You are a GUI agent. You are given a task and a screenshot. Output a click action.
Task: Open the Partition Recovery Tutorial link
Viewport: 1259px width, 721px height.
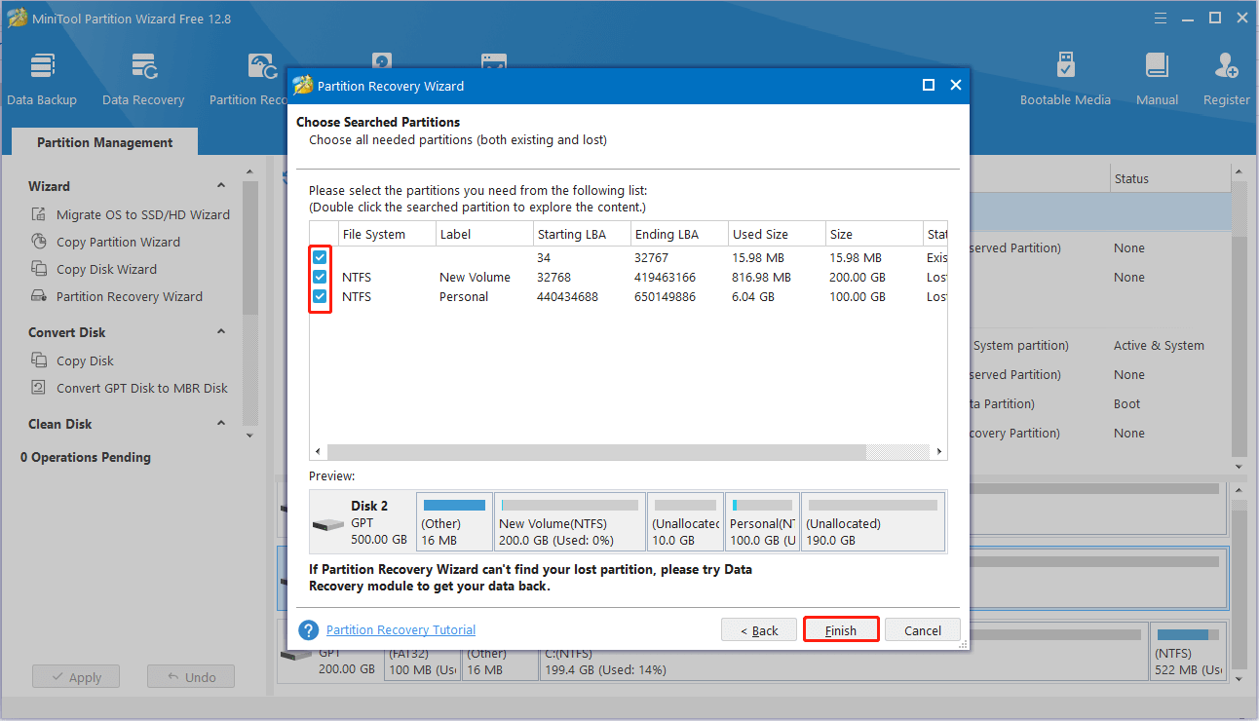coord(401,630)
